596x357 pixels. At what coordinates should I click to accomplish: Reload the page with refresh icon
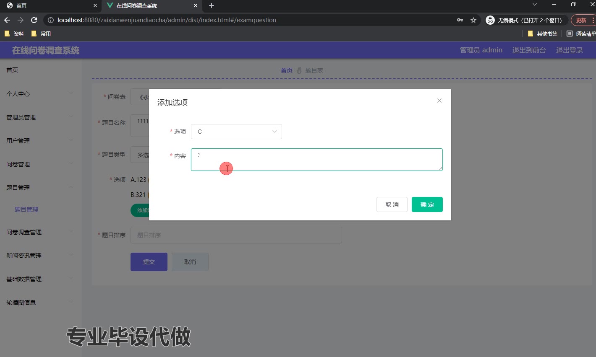[x=34, y=20]
